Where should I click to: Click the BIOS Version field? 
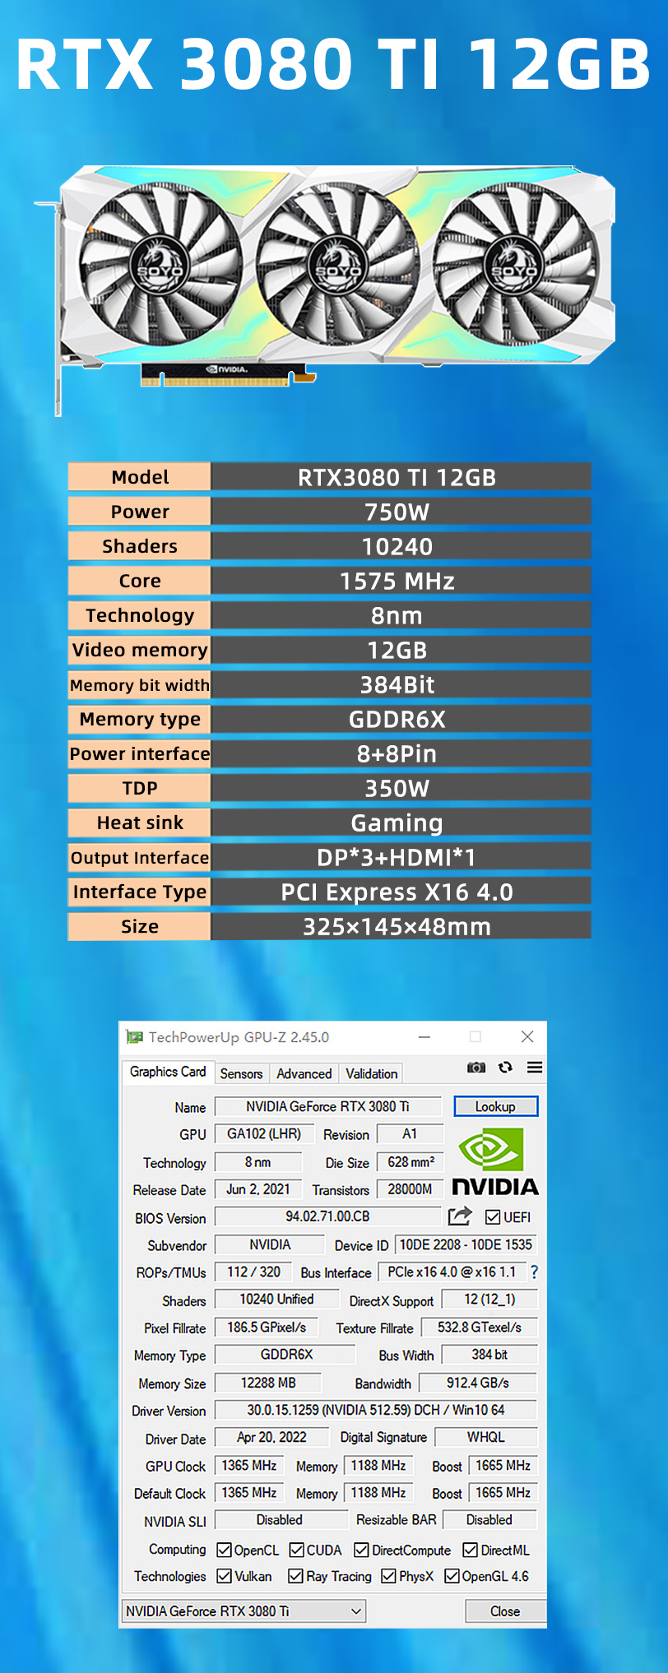[x=327, y=1217]
